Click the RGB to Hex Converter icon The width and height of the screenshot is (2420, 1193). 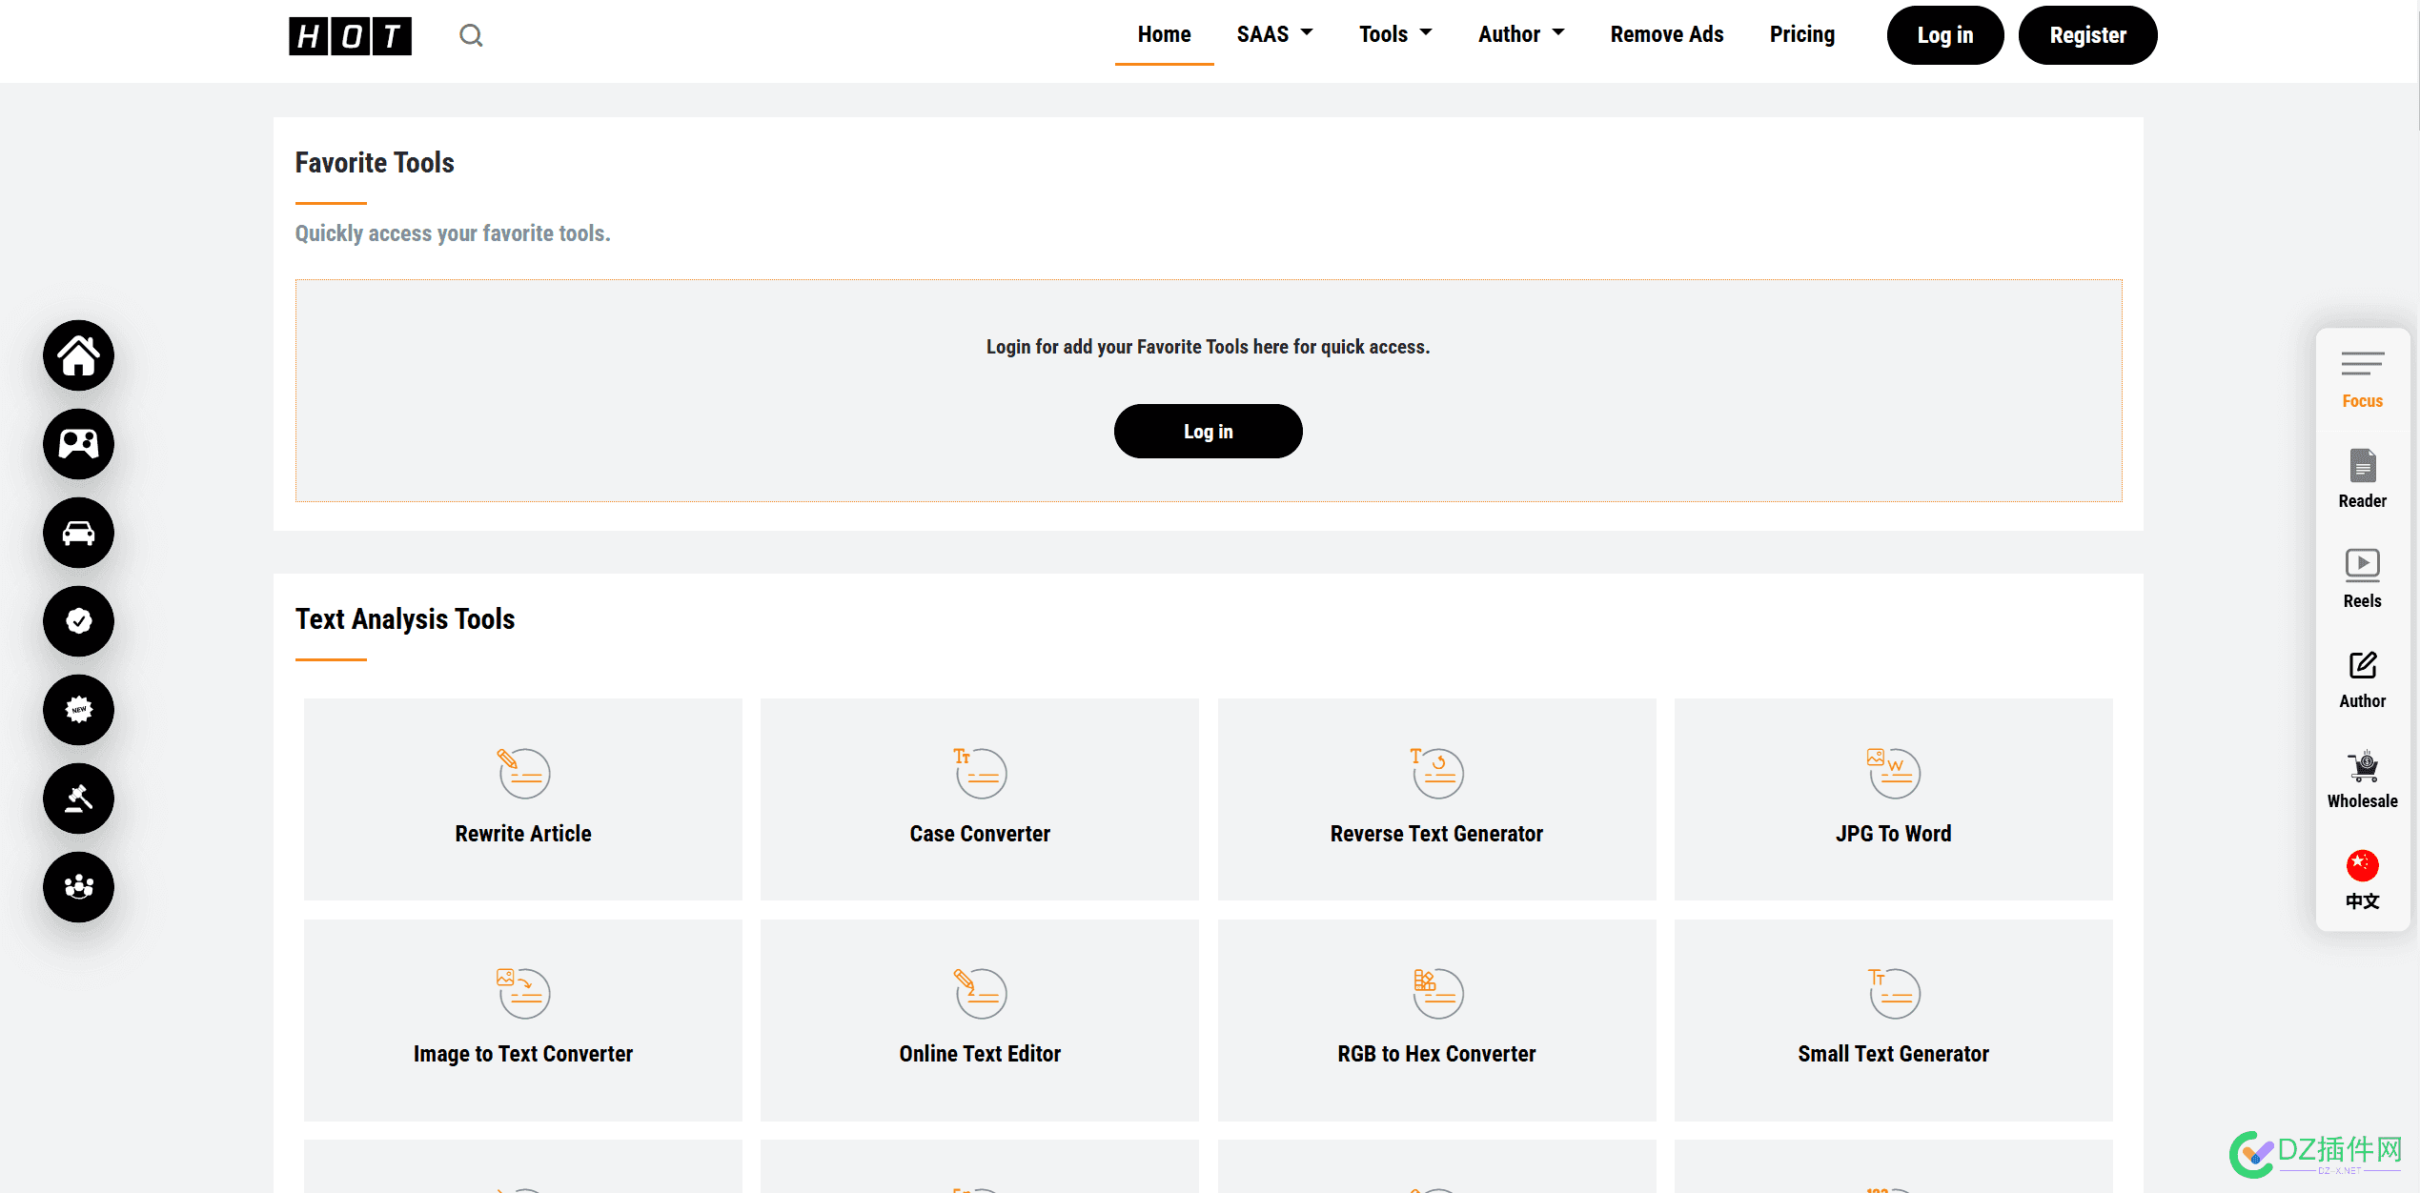coord(1436,993)
